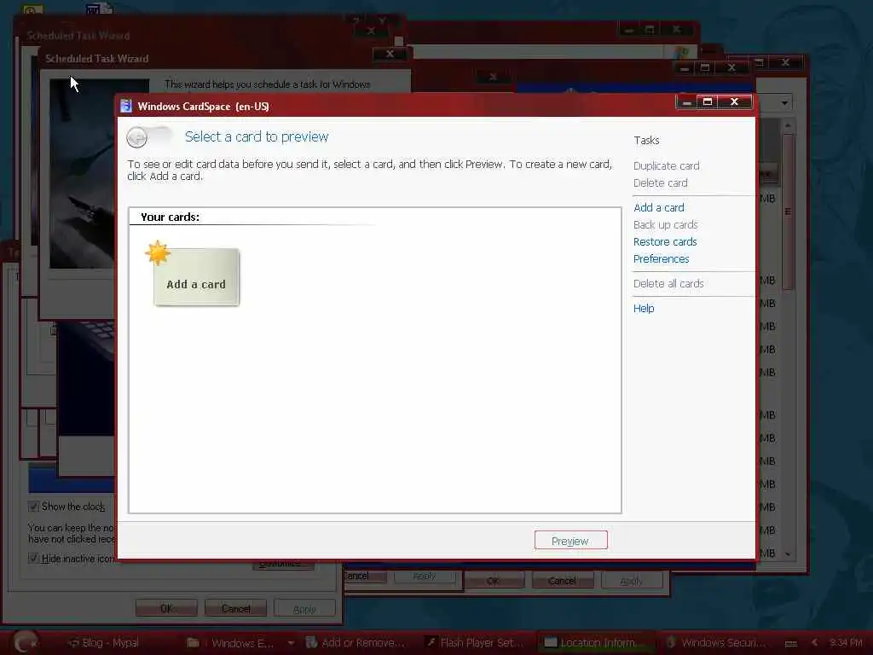Click Apply in the taskbar properties dialog
This screenshot has height=655, width=873.
click(x=304, y=608)
